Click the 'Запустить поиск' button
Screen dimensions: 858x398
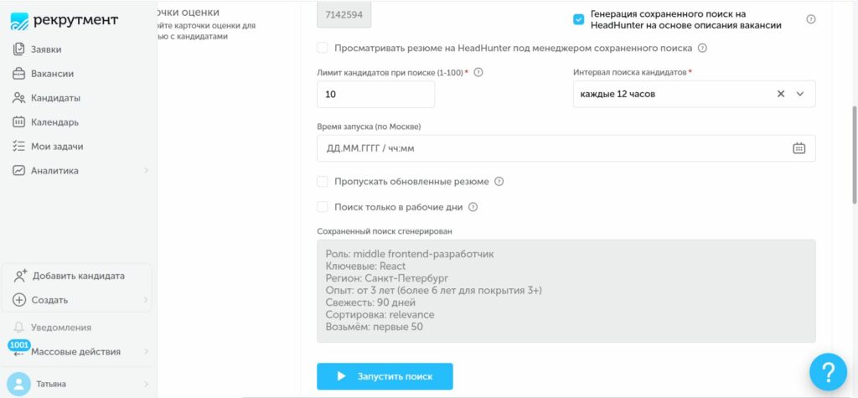(x=385, y=376)
